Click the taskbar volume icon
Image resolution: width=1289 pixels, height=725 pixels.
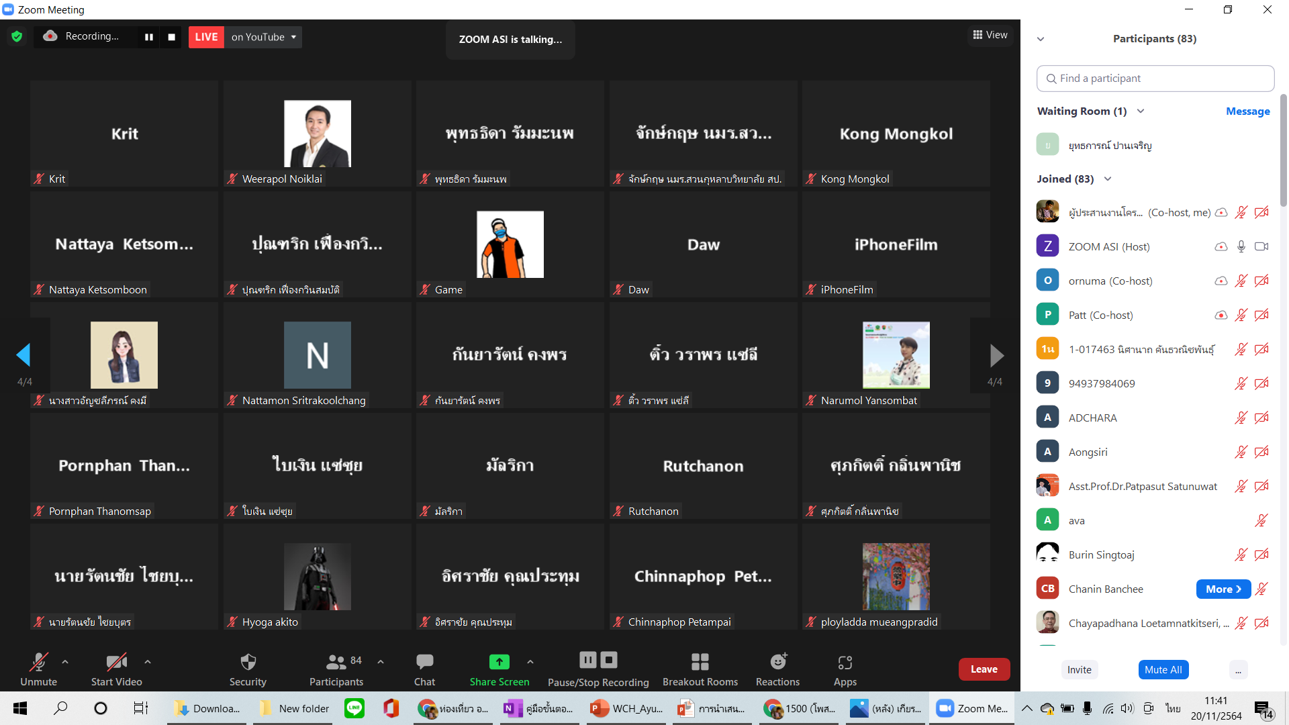pos(1127,708)
